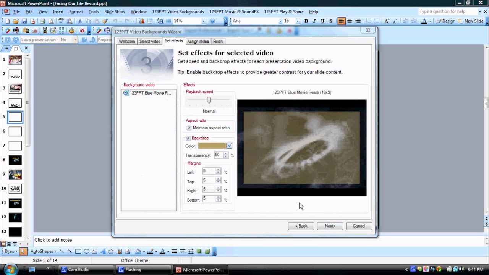The width and height of the screenshot is (489, 275).
Task: Open the 123PPT Video Backgrounds menu
Action: point(178,12)
